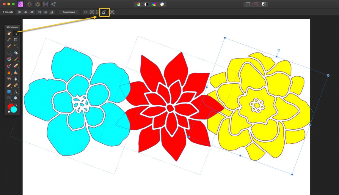
Task: Select the Healing Brush bandage tool
Action: 9,85
